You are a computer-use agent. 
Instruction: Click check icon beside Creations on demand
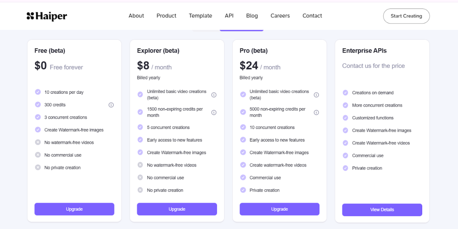[x=345, y=93]
